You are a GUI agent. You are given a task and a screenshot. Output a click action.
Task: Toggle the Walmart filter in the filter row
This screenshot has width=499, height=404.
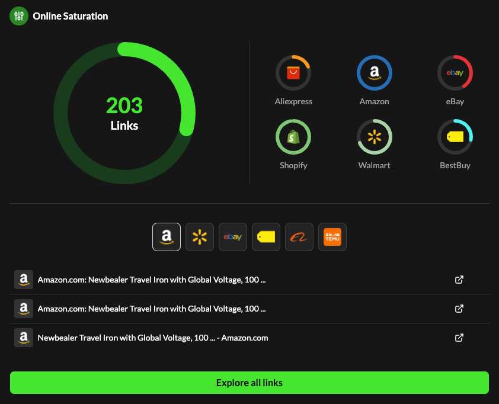[x=200, y=236]
